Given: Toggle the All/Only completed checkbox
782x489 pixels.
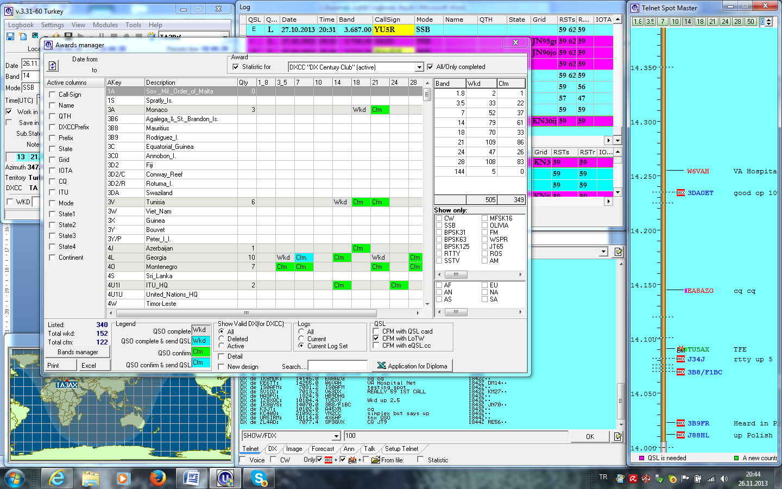Looking at the screenshot, I should pos(431,67).
